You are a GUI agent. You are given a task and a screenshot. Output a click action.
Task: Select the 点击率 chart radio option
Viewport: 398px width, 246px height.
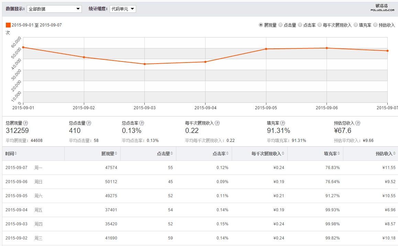[x=300, y=25]
